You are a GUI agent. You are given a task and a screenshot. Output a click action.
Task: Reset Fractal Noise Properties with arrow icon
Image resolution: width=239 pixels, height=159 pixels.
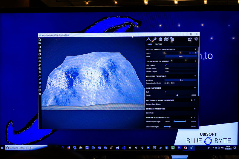pos(191,118)
